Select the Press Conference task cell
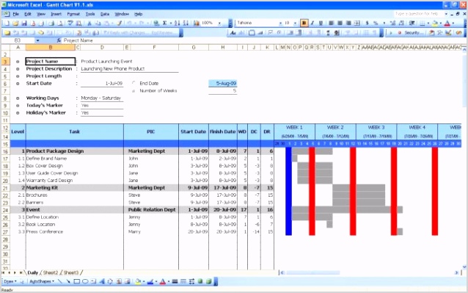 (x=75, y=231)
